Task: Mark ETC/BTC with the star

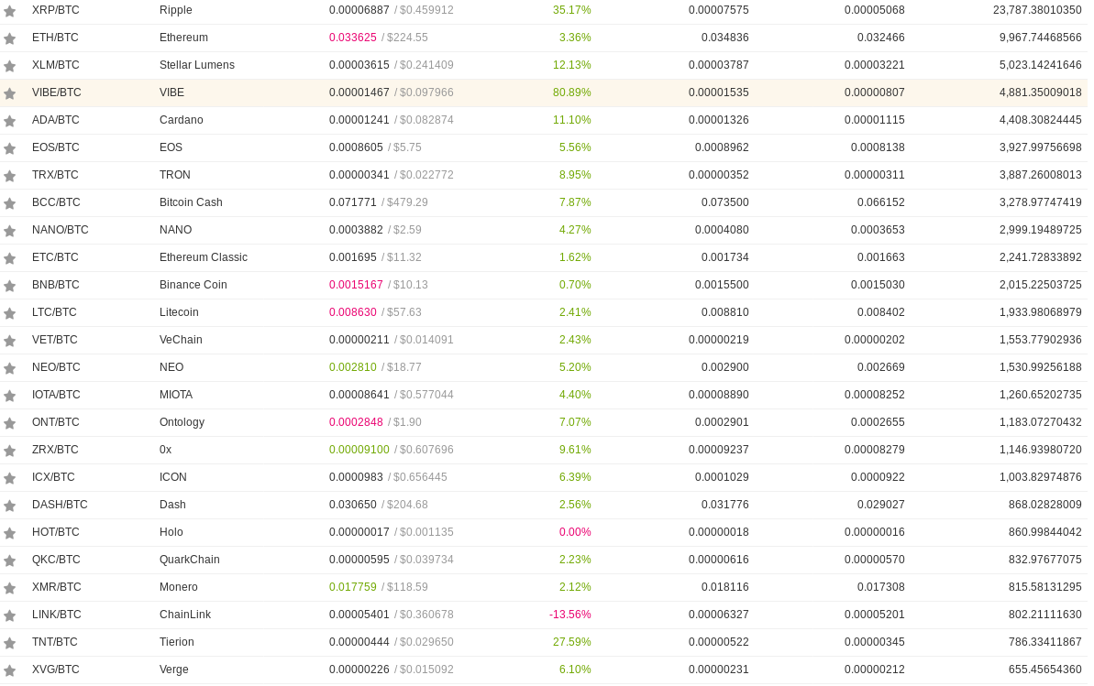Action: (10, 258)
